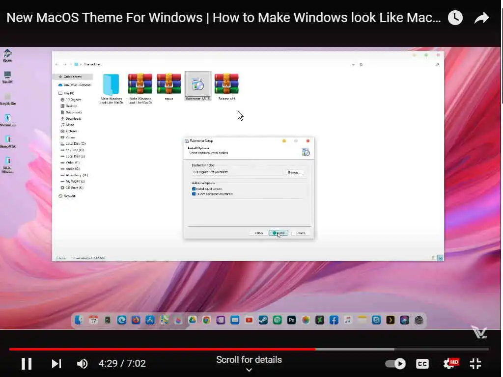Select the blue Make Windows Look Like MacOs folder

click(112, 88)
